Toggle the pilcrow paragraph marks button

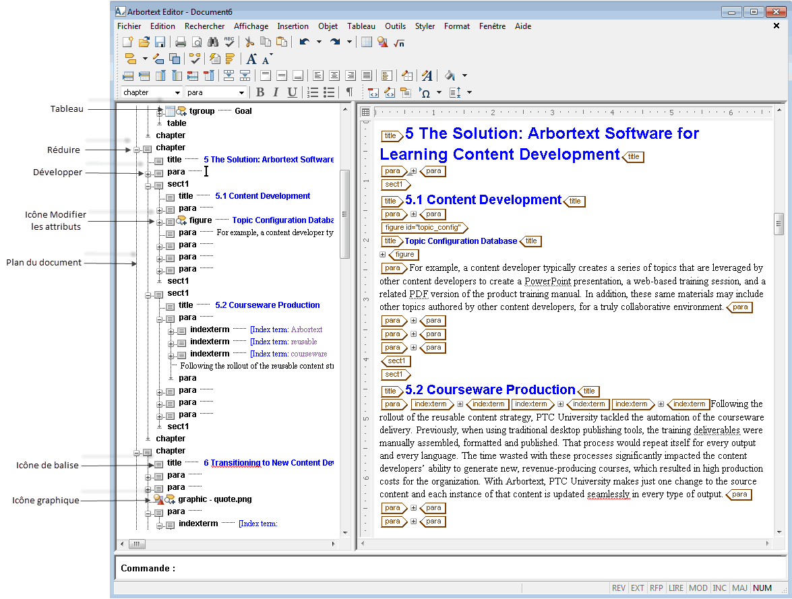[349, 92]
